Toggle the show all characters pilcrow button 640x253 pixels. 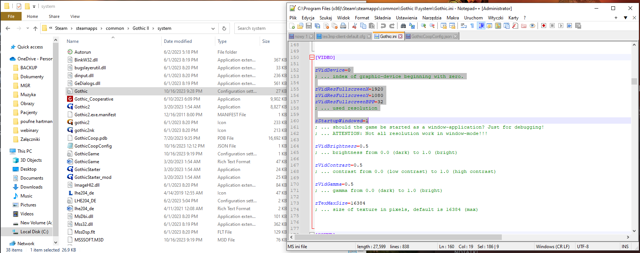[472, 26]
